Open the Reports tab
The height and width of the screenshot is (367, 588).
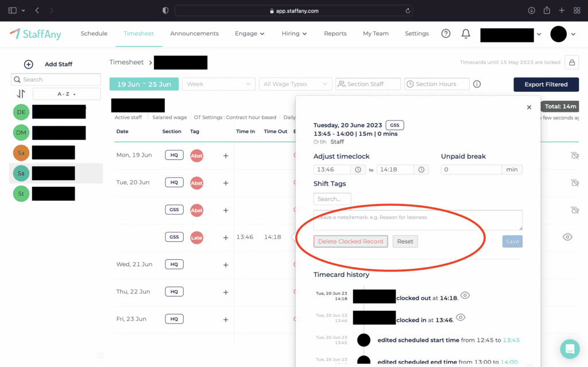pyautogui.click(x=335, y=34)
